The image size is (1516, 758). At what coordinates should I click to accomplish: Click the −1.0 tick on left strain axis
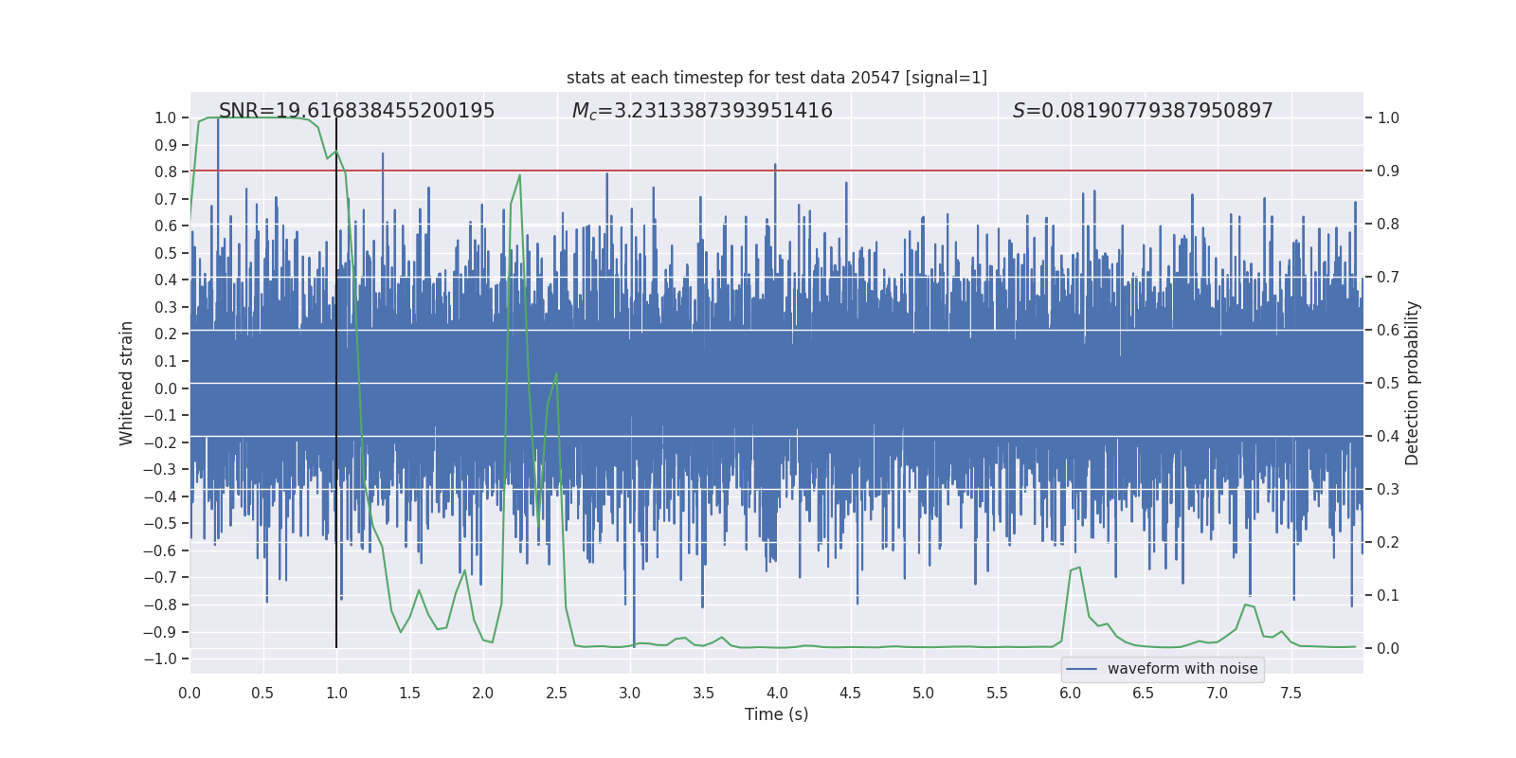(165, 659)
